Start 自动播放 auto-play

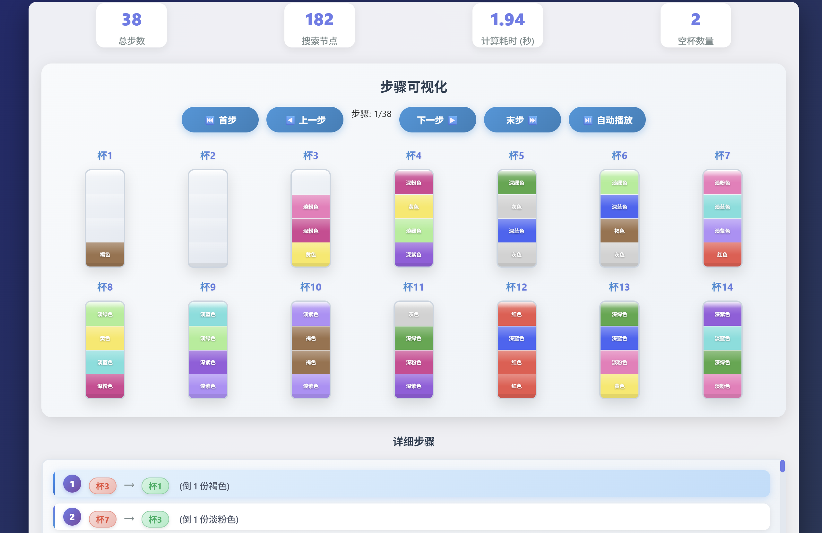[x=607, y=120]
